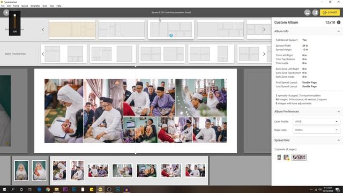Click white cap man thumbnail in filmstrip
343x193 pixels.
[x=122, y=170]
